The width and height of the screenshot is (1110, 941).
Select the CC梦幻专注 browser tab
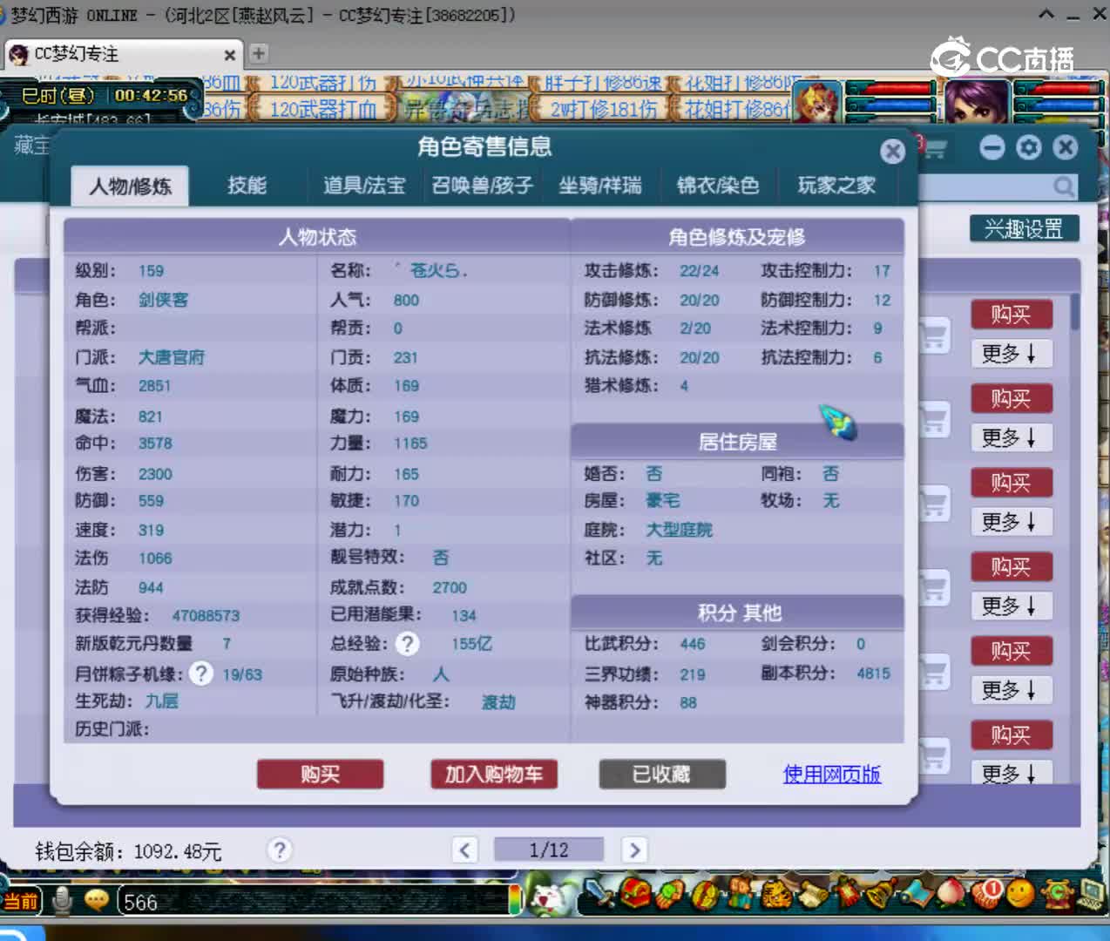pos(122,55)
